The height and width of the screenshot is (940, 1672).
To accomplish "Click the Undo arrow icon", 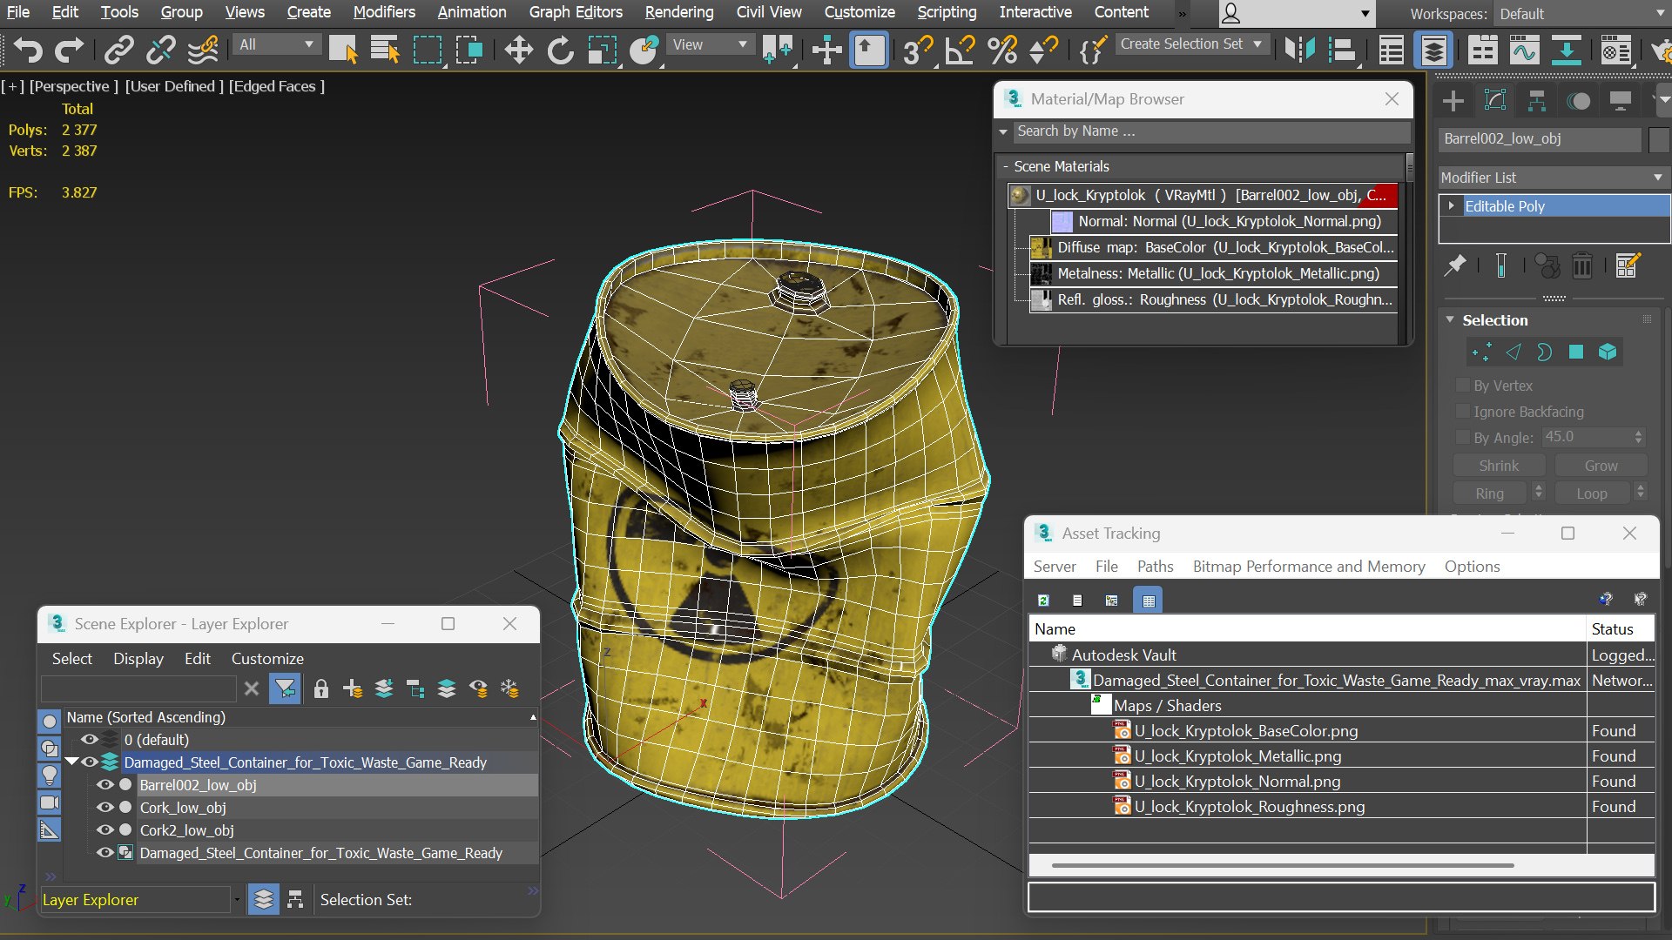I will point(27,50).
